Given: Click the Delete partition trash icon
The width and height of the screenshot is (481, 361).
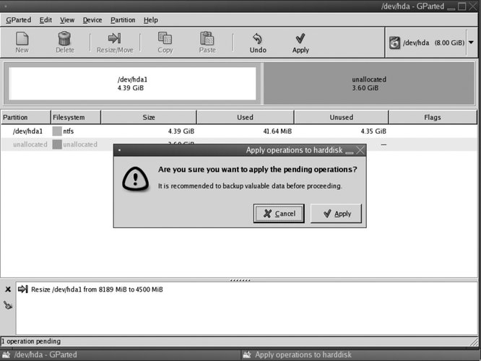Looking at the screenshot, I should [x=65, y=42].
